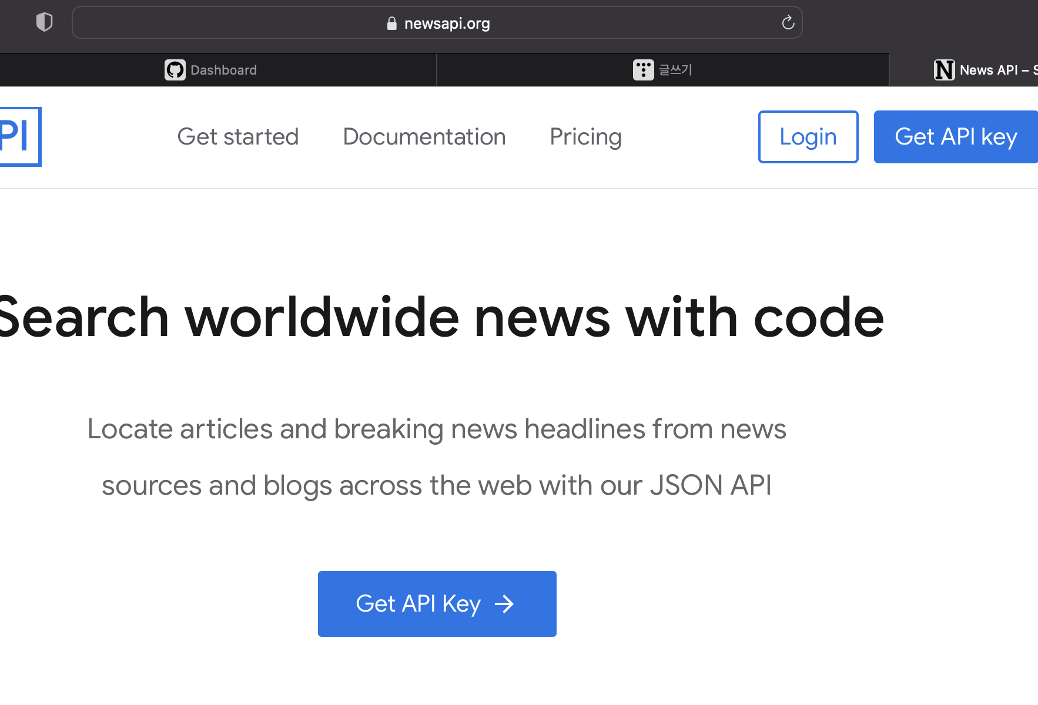
Task: Click the Login button
Action: point(808,137)
